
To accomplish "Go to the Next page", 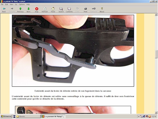I will (28, 10).
